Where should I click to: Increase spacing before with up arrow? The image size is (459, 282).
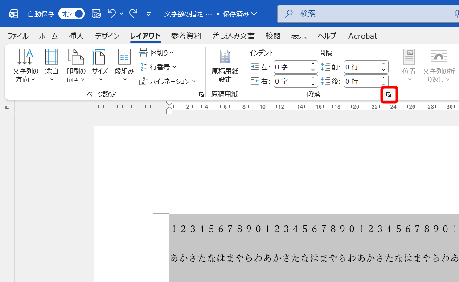[384, 64]
